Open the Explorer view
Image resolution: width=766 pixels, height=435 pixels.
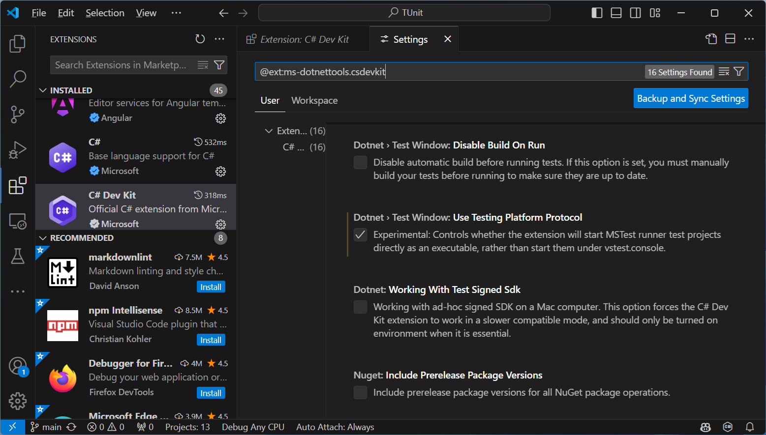[x=18, y=43]
